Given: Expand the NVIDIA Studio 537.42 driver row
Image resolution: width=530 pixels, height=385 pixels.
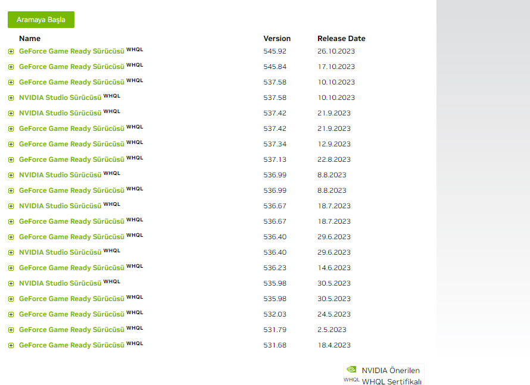Looking at the screenshot, I should tap(11, 113).
